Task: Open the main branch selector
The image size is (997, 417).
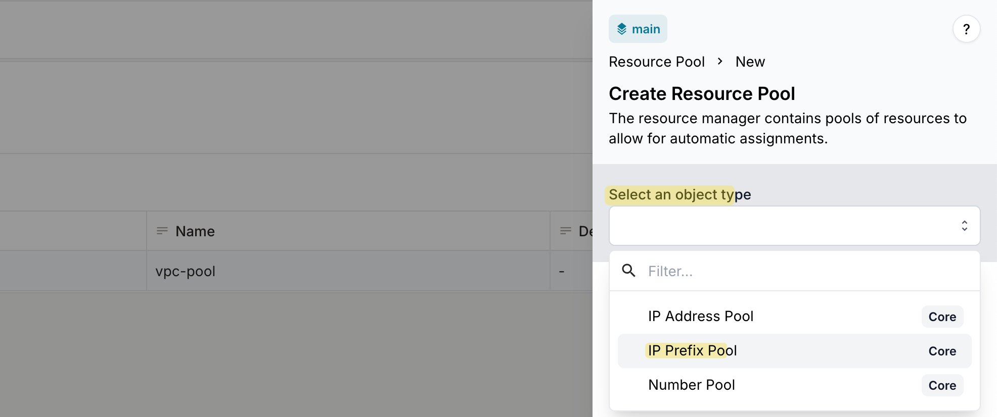Action: pyautogui.click(x=638, y=29)
